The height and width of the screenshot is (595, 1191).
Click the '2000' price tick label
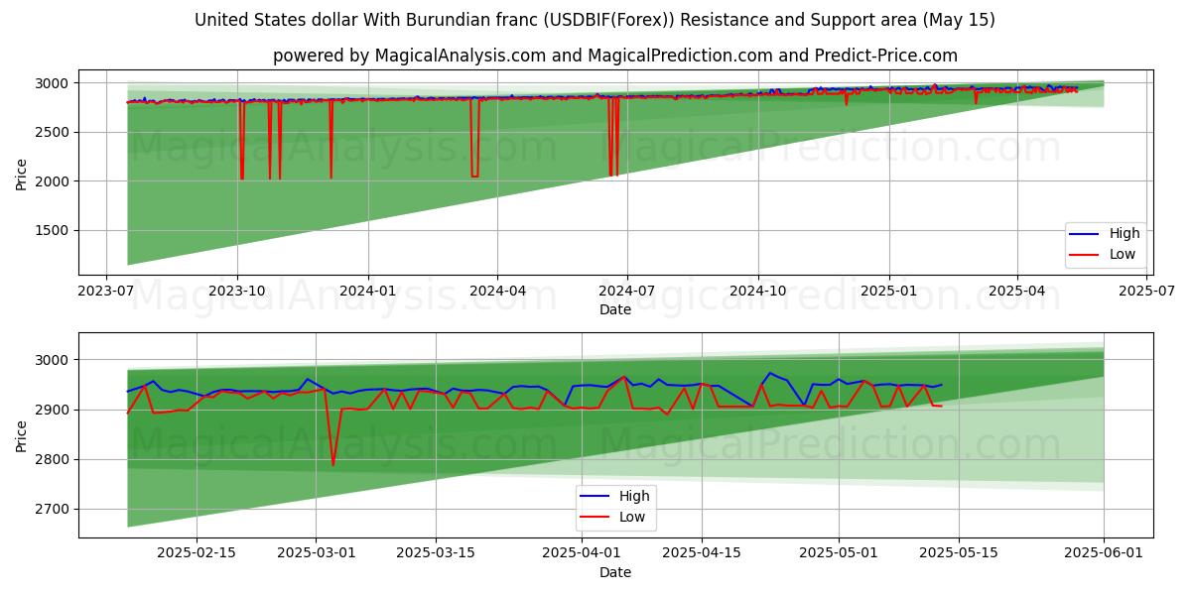point(54,181)
